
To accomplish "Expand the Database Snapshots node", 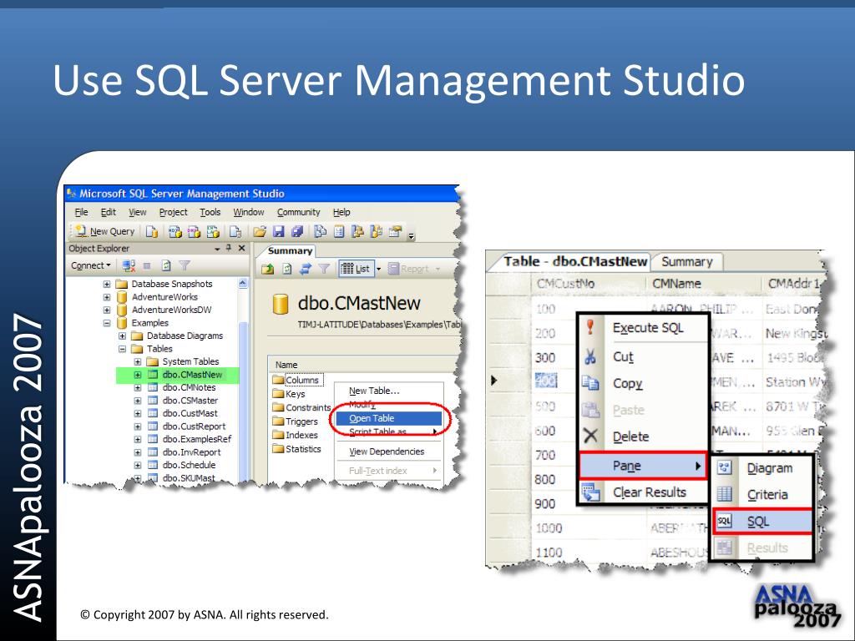I will (x=107, y=284).
